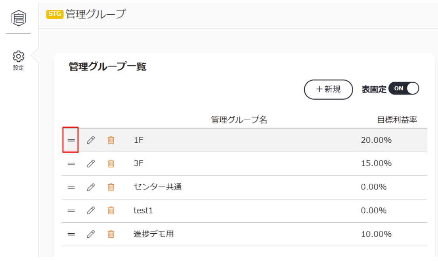
Task: Click the reorder handle for 進捗デモ用 row
Action: click(x=71, y=235)
